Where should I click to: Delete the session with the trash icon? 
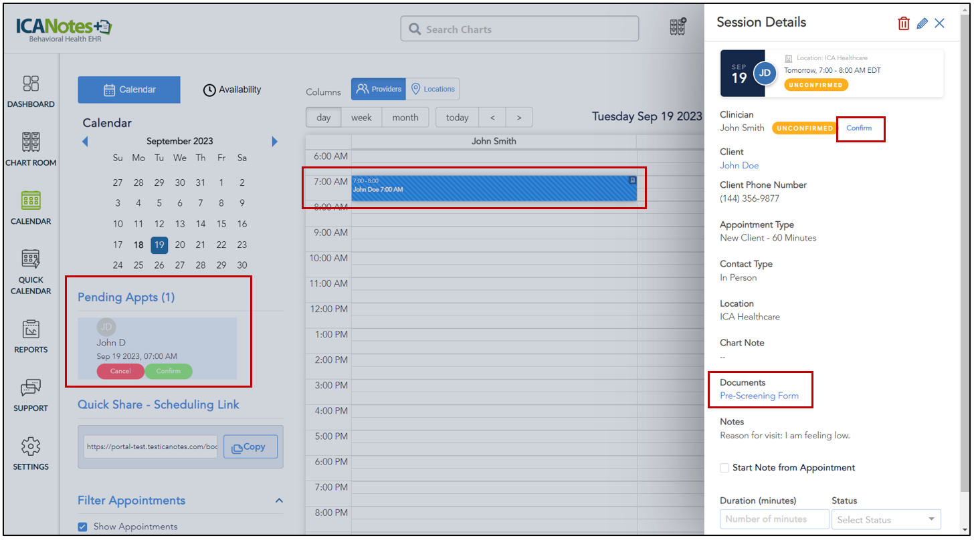tap(904, 23)
